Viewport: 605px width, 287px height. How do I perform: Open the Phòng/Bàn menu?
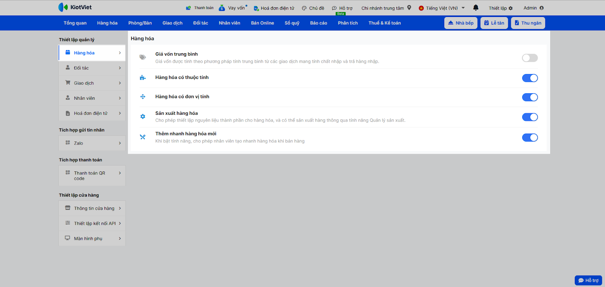pyautogui.click(x=140, y=23)
